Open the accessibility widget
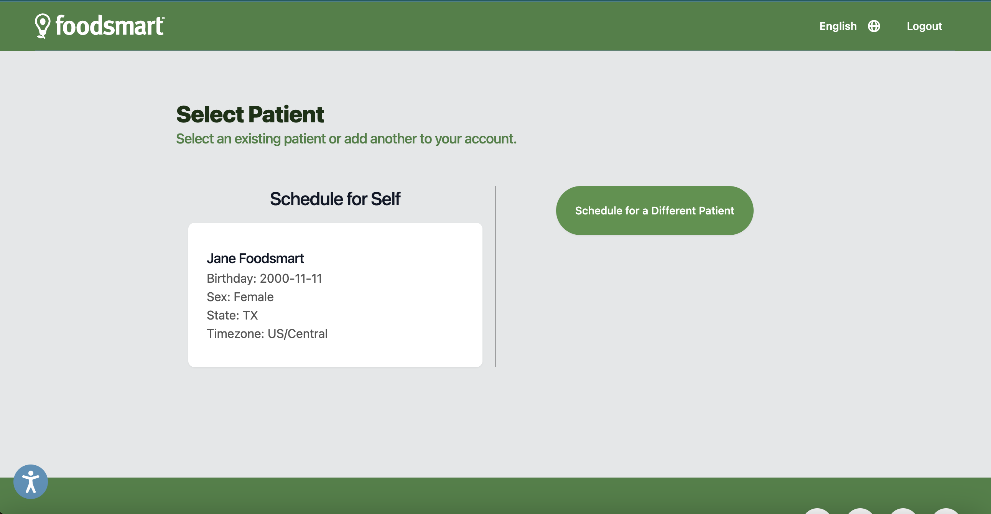This screenshot has width=991, height=514. pyautogui.click(x=31, y=481)
